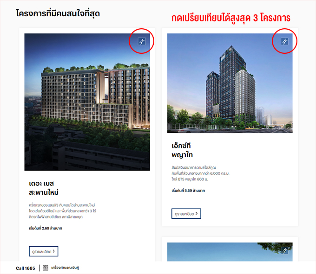Open เดอะ เบส สะพานใหม่ building photo

[87, 102]
